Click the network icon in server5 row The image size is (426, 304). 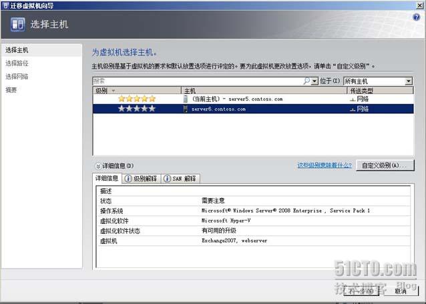[x=353, y=99]
